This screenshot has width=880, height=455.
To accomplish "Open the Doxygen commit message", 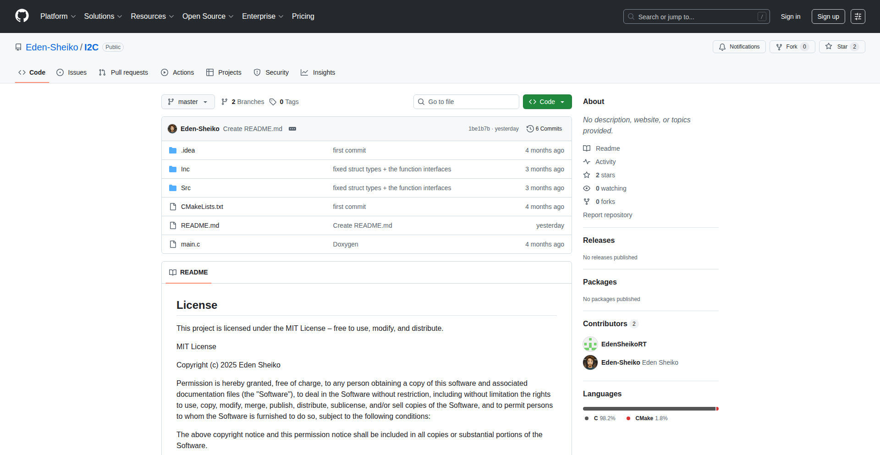I will point(346,244).
